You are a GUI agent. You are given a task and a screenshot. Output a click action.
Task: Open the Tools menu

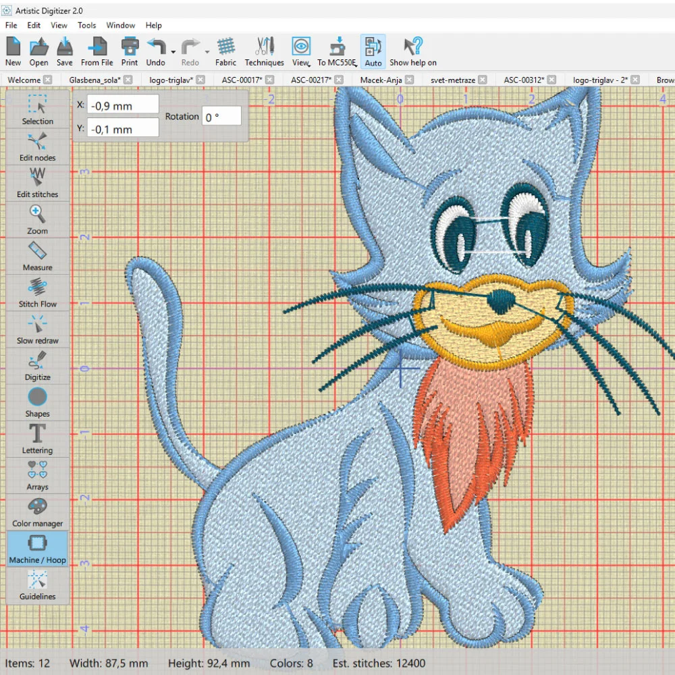pyautogui.click(x=86, y=25)
